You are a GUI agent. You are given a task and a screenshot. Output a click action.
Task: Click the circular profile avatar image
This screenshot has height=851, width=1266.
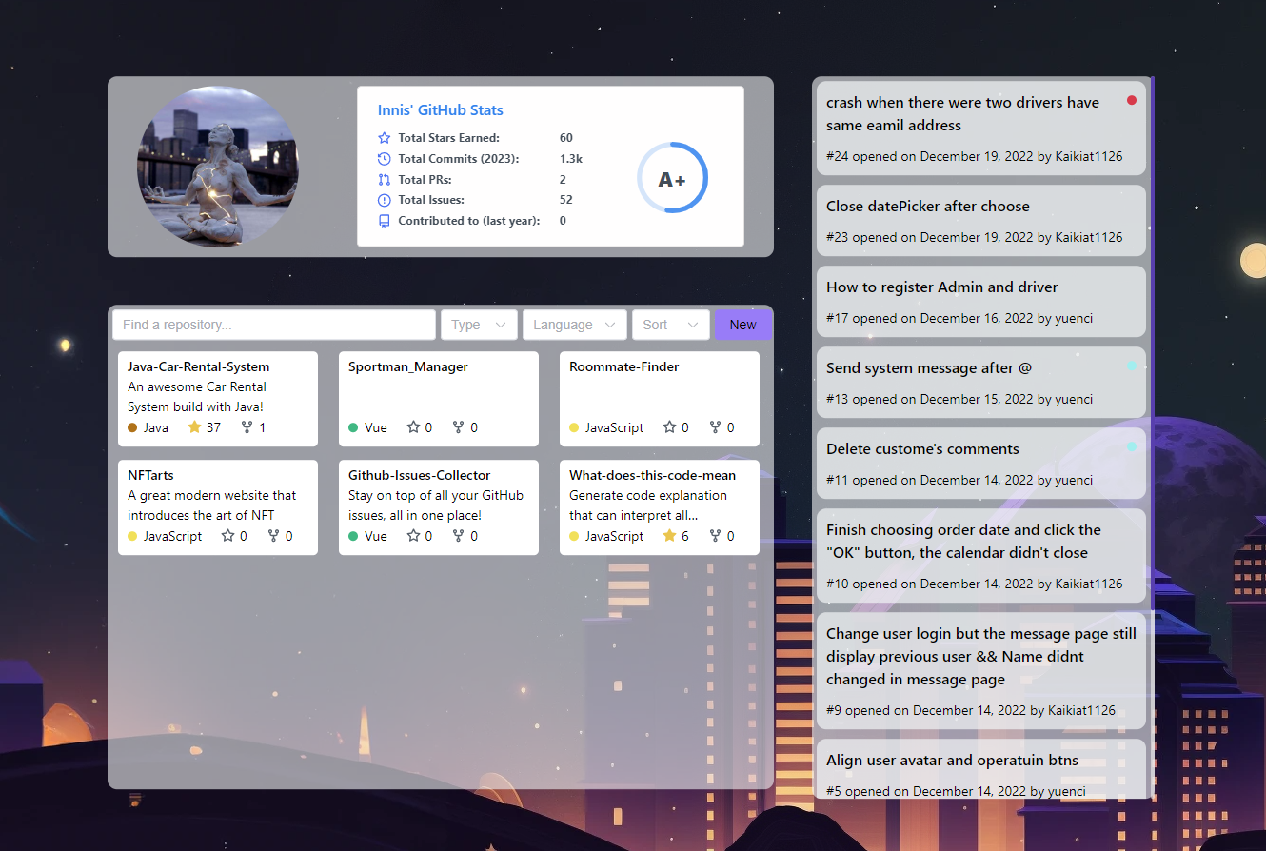tap(218, 167)
